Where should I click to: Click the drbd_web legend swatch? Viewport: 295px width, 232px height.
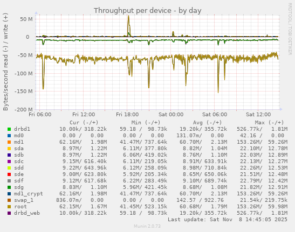tap(9, 213)
